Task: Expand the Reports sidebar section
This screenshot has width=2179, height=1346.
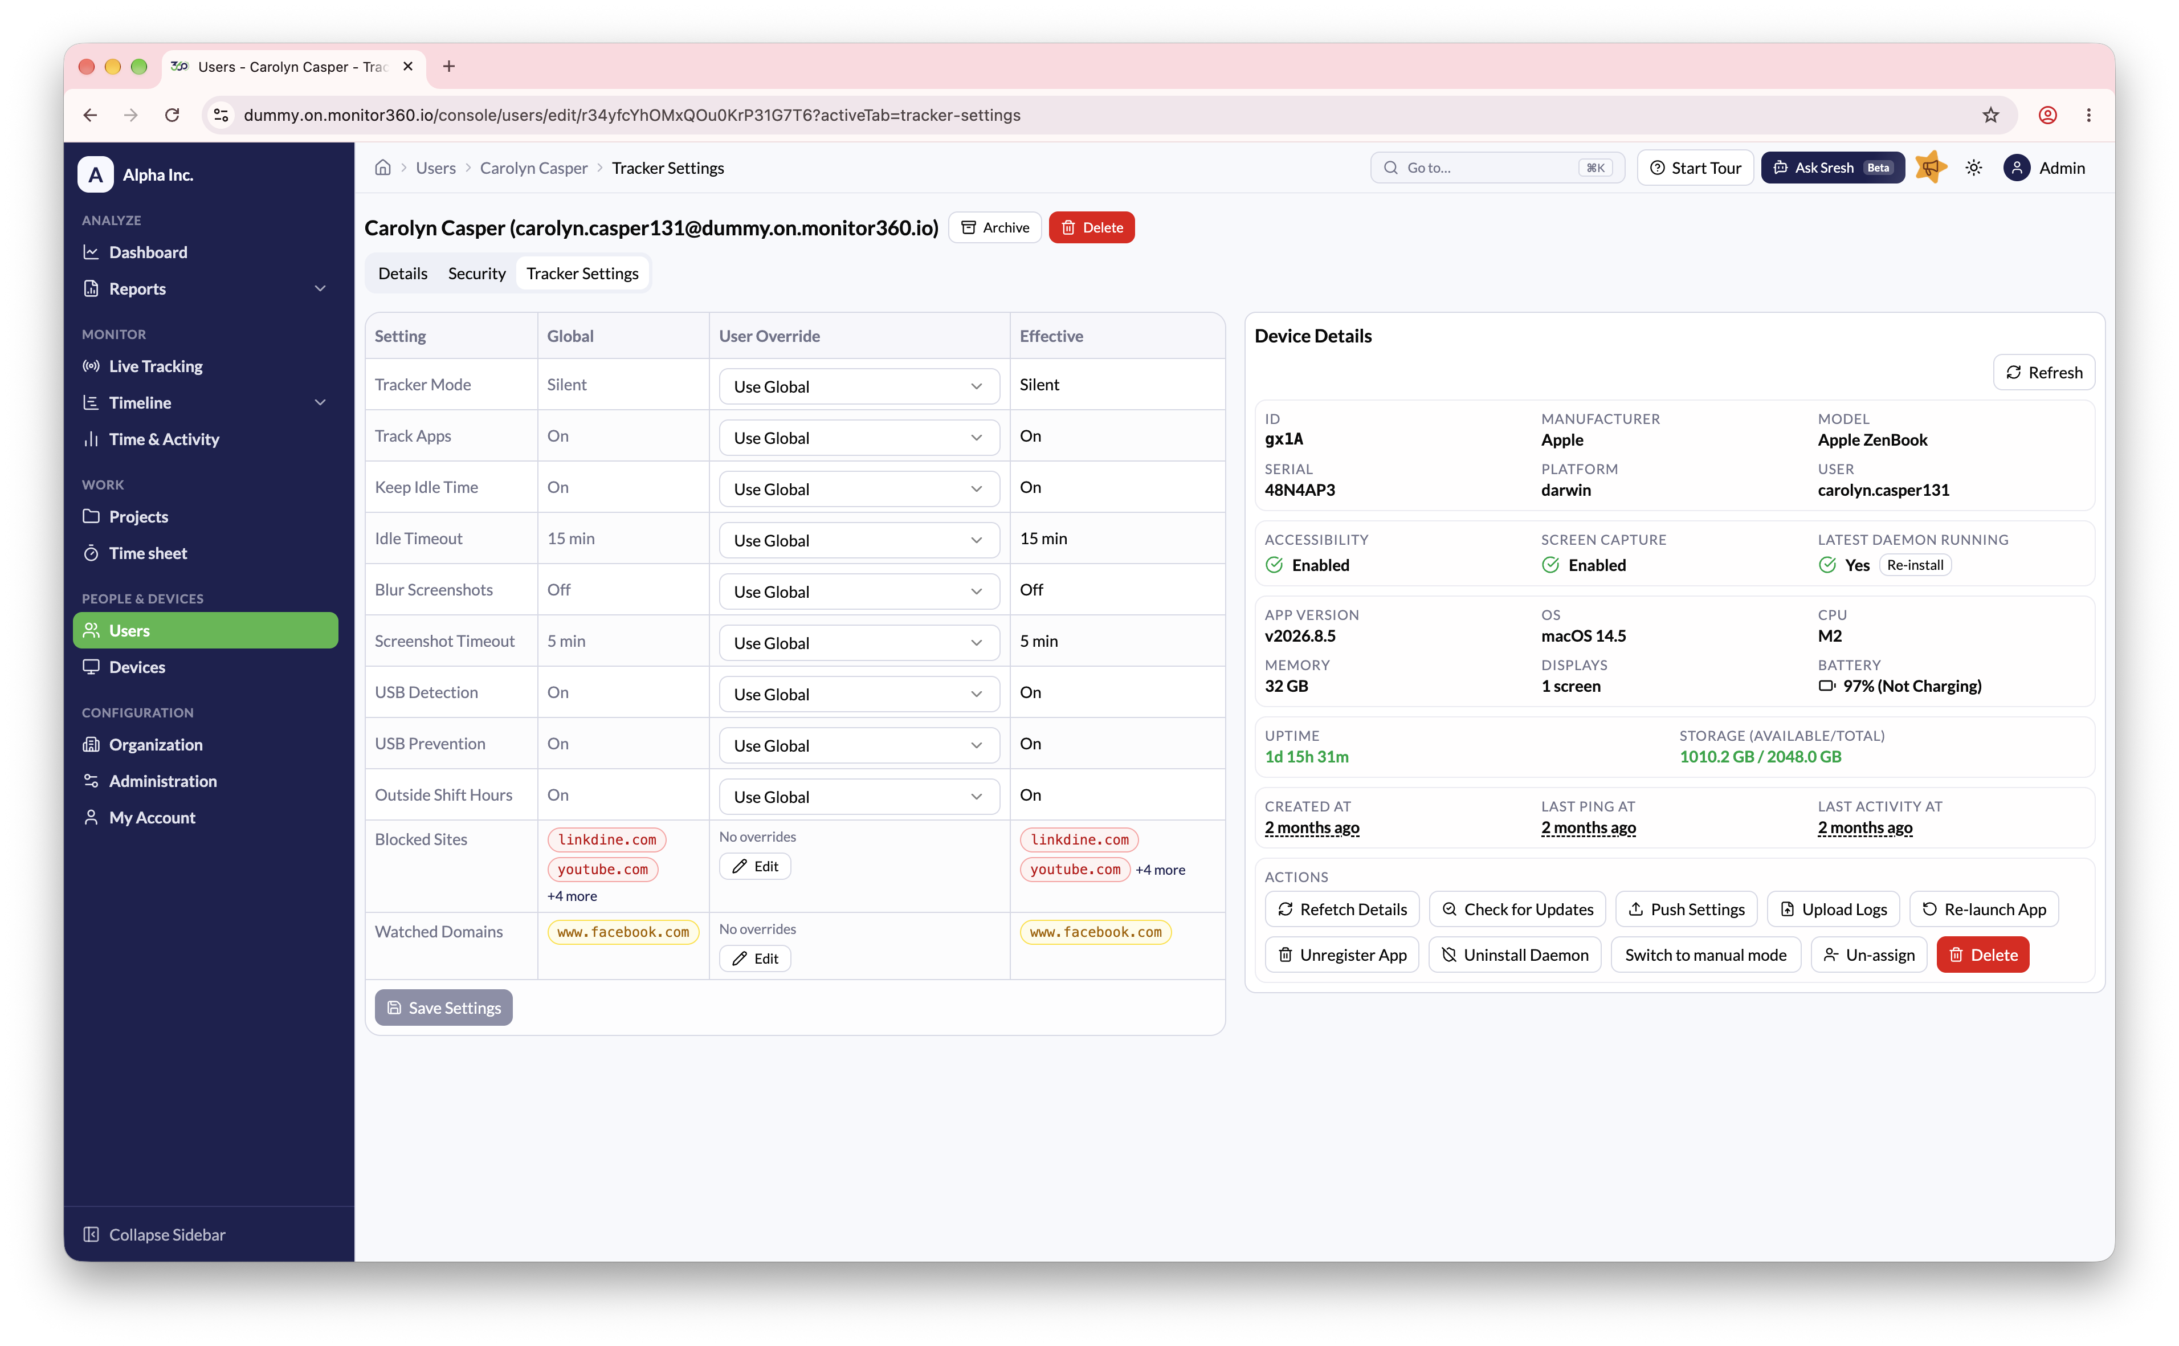Action: point(206,288)
